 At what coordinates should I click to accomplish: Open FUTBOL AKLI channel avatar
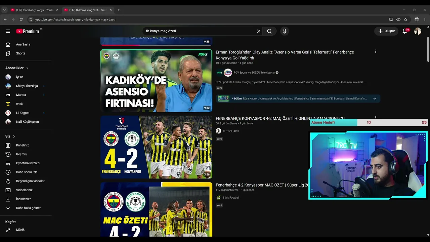coord(218,131)
